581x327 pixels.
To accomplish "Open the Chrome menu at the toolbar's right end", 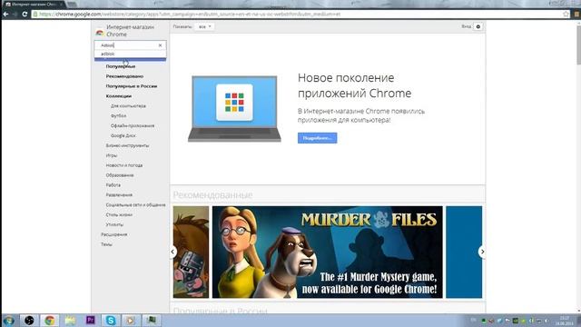I will (577, 15).
